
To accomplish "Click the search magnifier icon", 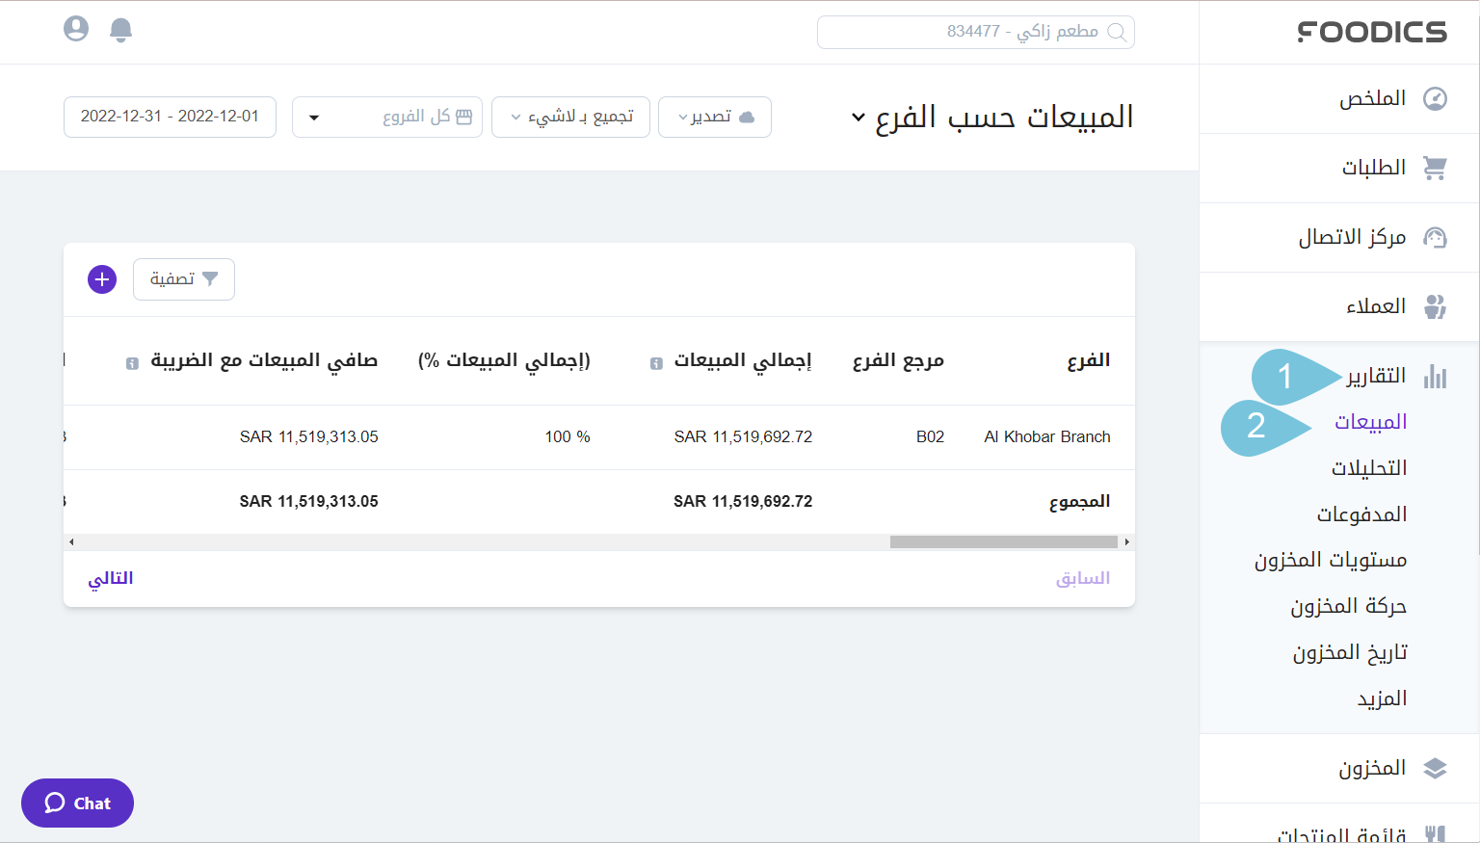I will click(1117, 32).
